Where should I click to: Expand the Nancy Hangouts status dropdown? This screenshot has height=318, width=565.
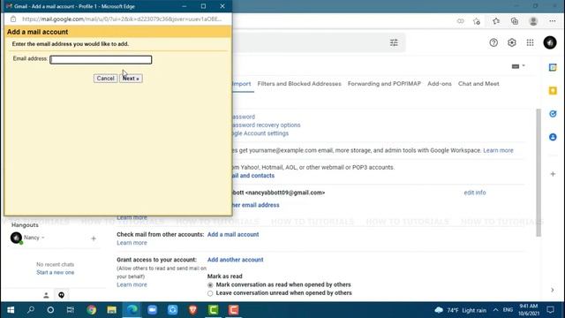pyautogui.click(x=43, y=238)
